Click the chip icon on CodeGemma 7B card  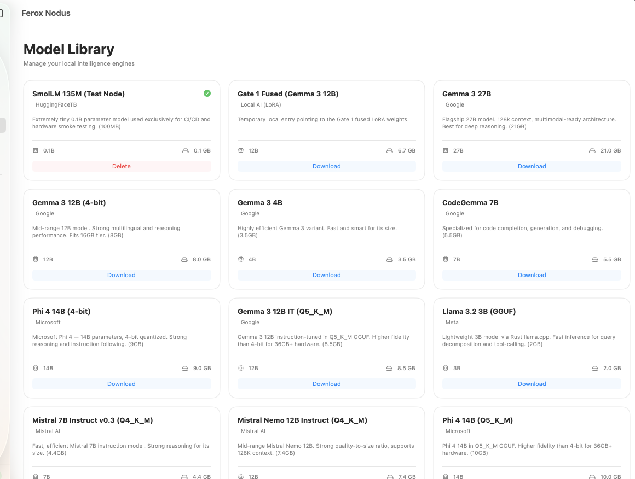(445, 259)
